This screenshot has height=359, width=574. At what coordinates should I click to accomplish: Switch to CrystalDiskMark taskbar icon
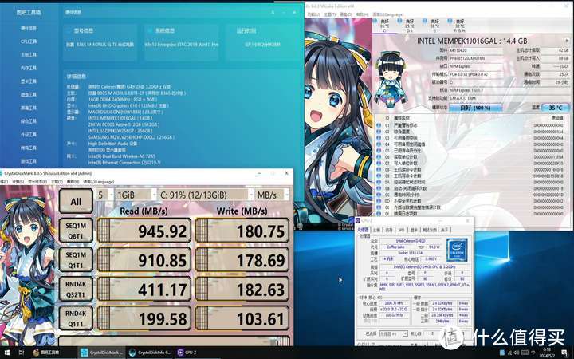point(102,352)
